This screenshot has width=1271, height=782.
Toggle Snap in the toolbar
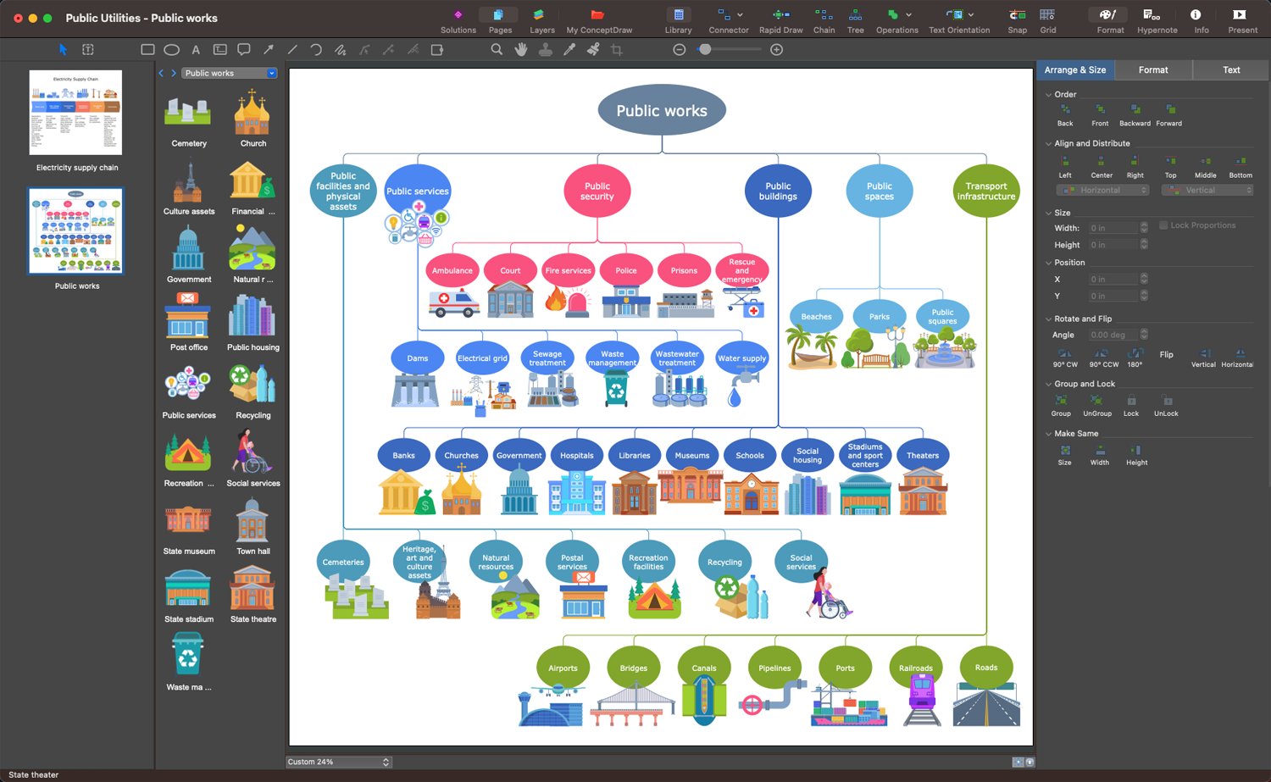click(1017, 15)
